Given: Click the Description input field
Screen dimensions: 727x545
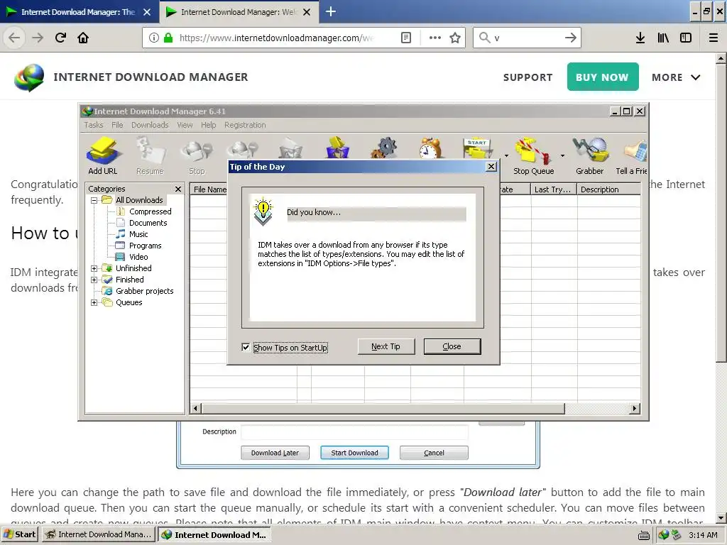Looking at the screenshot, I should (x=355, y=432).
